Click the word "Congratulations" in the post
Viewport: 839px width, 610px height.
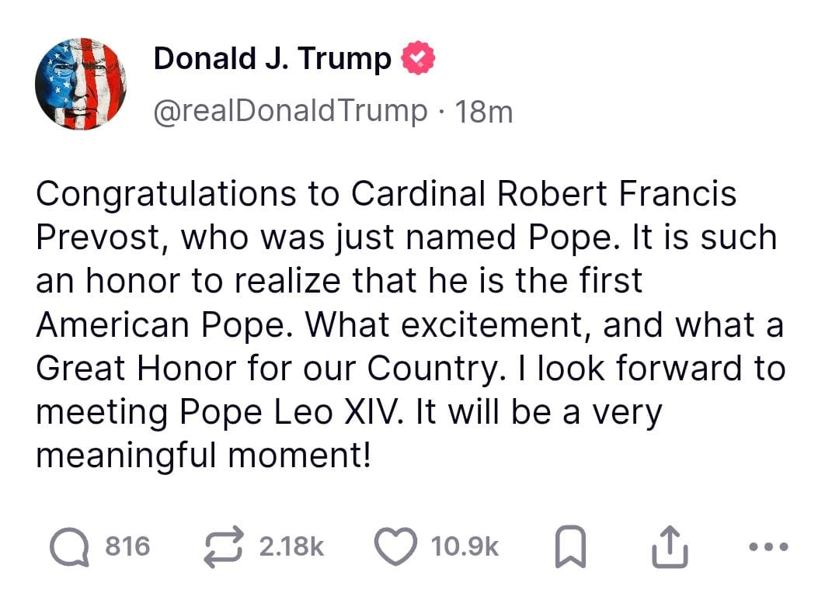[x=165, y=194]
